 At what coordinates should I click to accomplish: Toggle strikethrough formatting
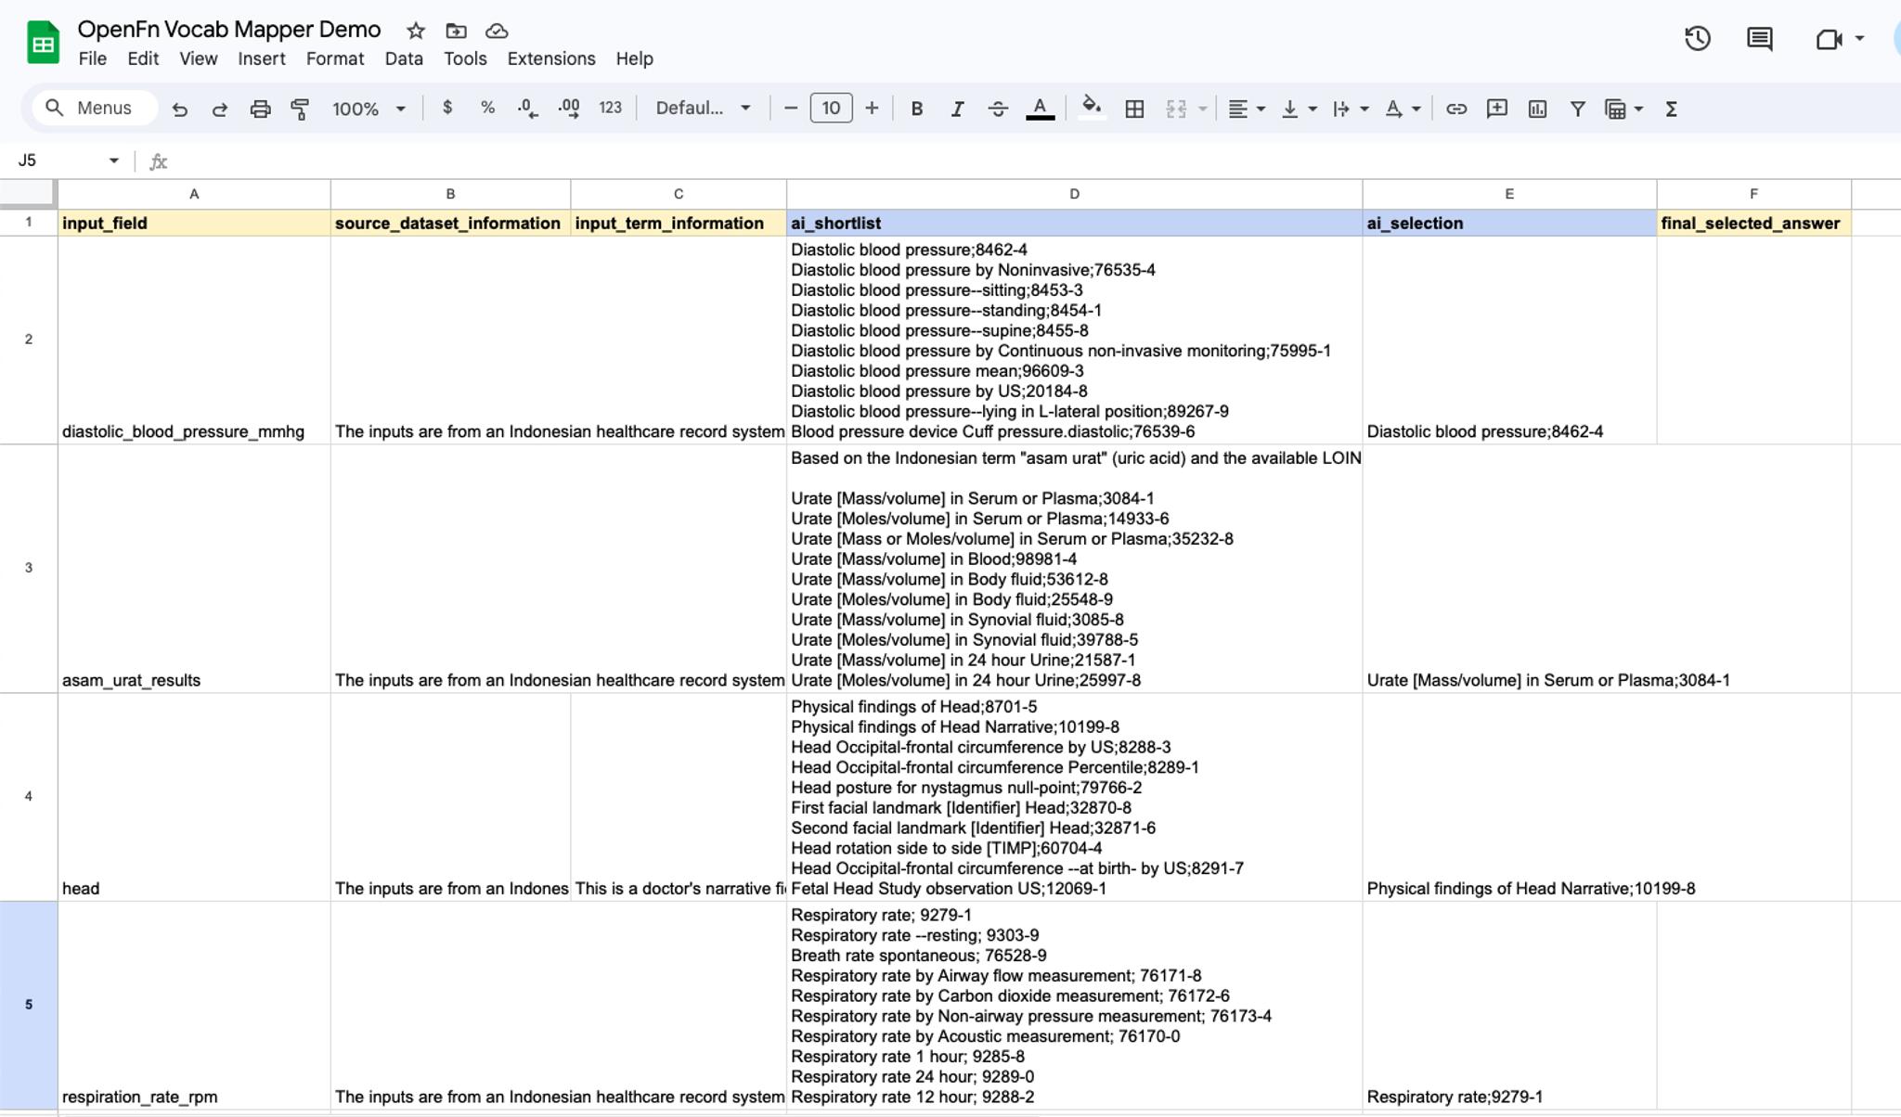coord(998,109)
